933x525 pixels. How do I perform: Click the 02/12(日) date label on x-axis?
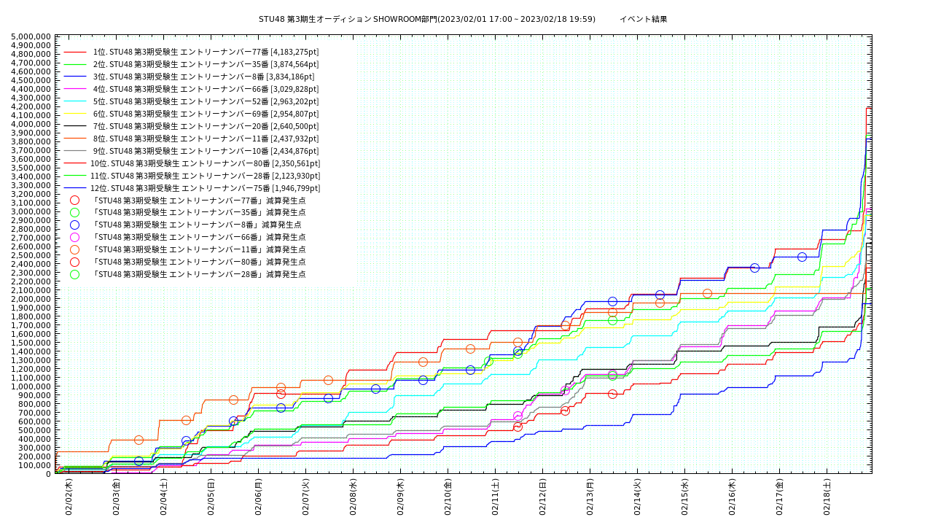[x=542, y=497]
